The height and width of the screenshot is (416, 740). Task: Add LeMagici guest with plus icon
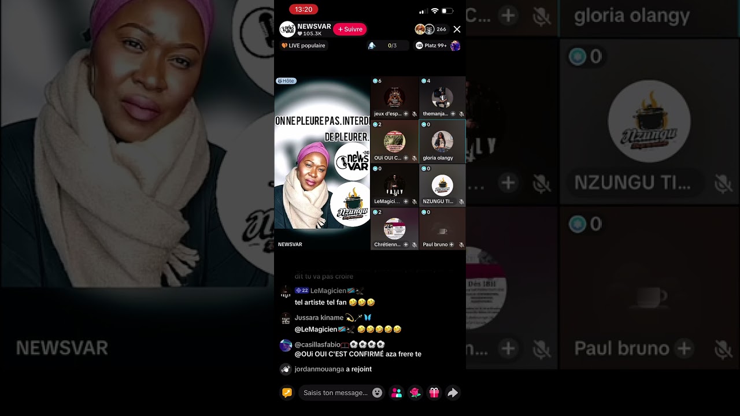coord(406,202)
